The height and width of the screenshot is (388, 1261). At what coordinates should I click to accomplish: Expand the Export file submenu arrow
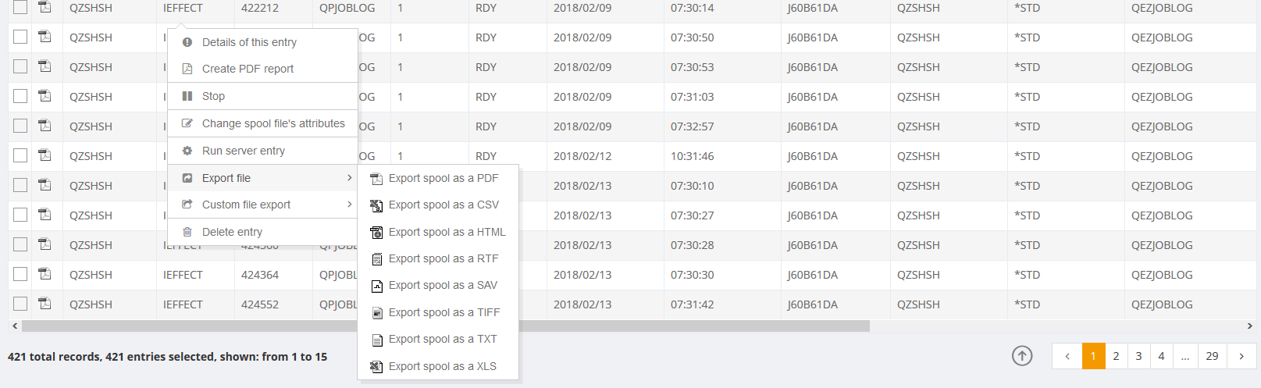pyautogui.click(x=349, y=178)
